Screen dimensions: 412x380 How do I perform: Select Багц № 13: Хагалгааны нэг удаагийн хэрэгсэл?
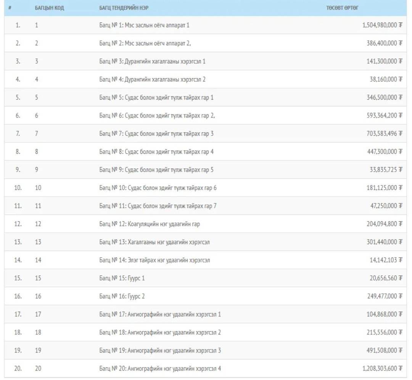pos(154,242)
